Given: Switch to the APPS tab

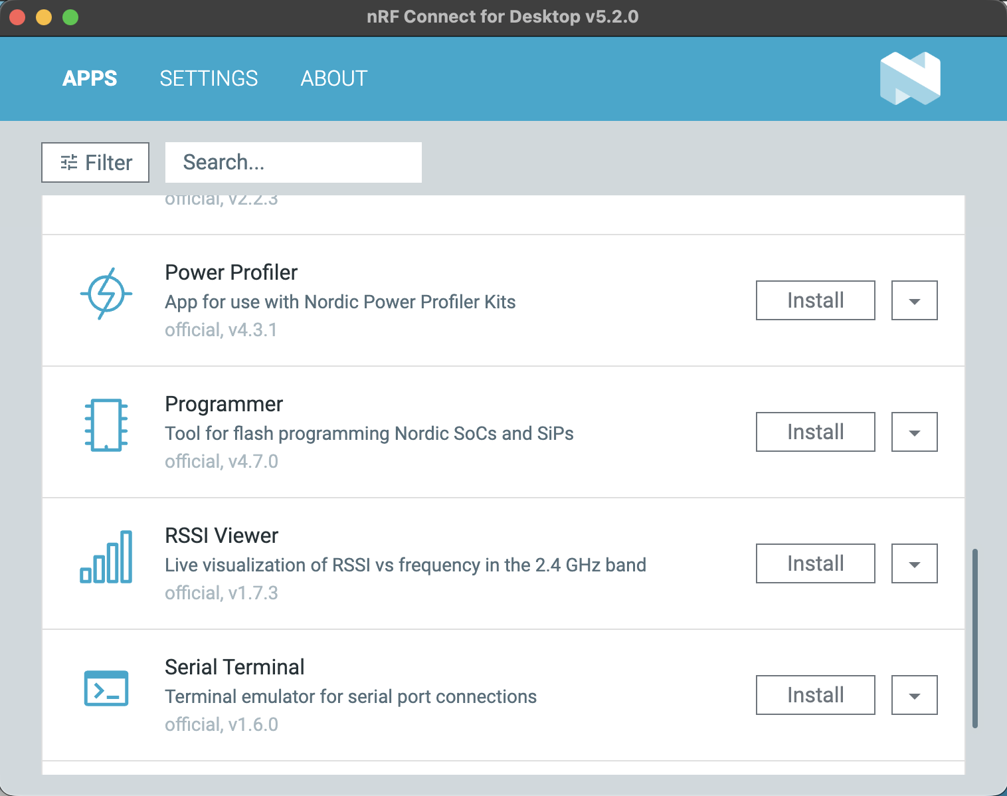Looking at the screenshot, I should pos(90,78).
